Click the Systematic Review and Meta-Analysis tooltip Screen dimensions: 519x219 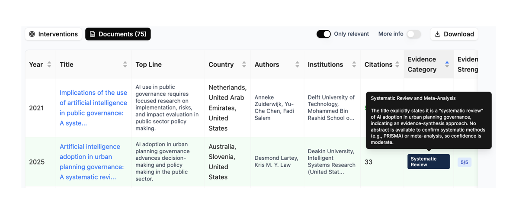click(429, 120)
